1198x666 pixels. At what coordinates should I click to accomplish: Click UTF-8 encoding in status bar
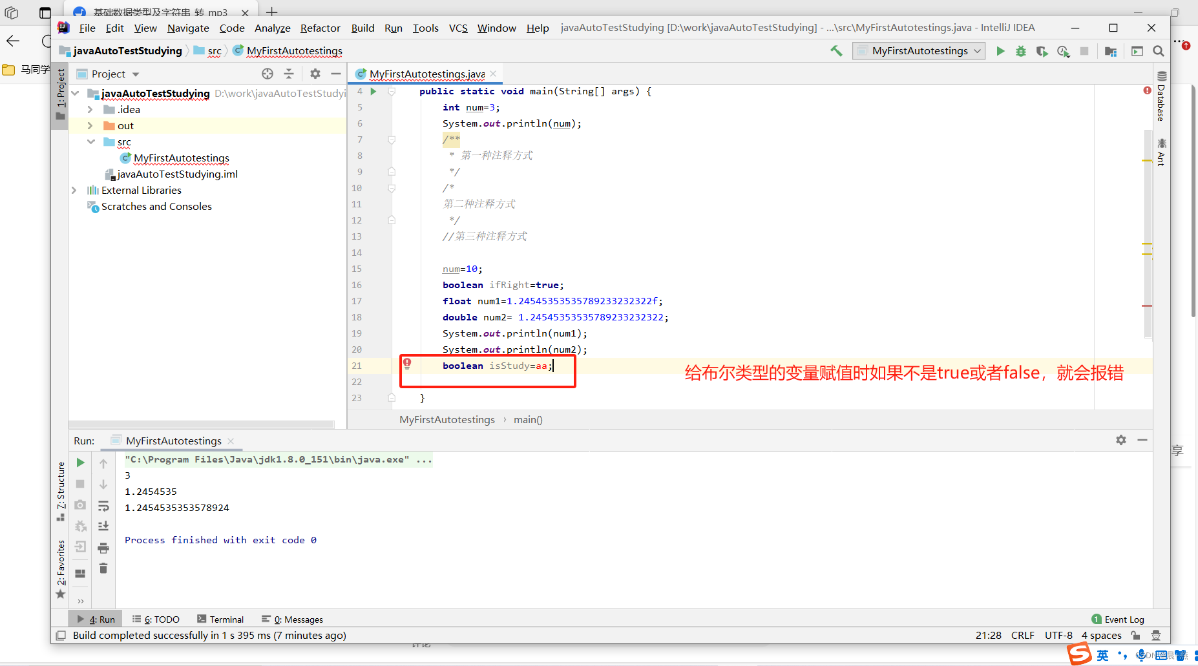[x=1058, y=636]
